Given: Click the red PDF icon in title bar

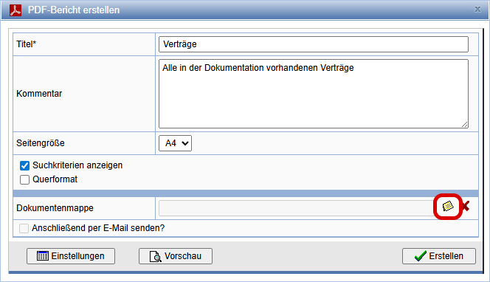Looking at the screenshot, I should pos(15,10).
